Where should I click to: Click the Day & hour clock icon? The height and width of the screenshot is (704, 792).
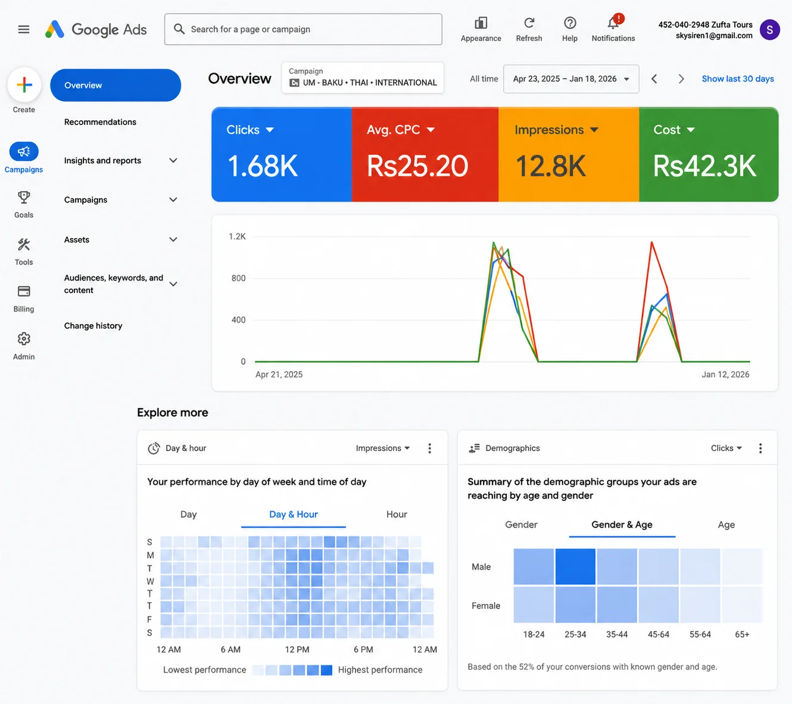click(154, 448)
